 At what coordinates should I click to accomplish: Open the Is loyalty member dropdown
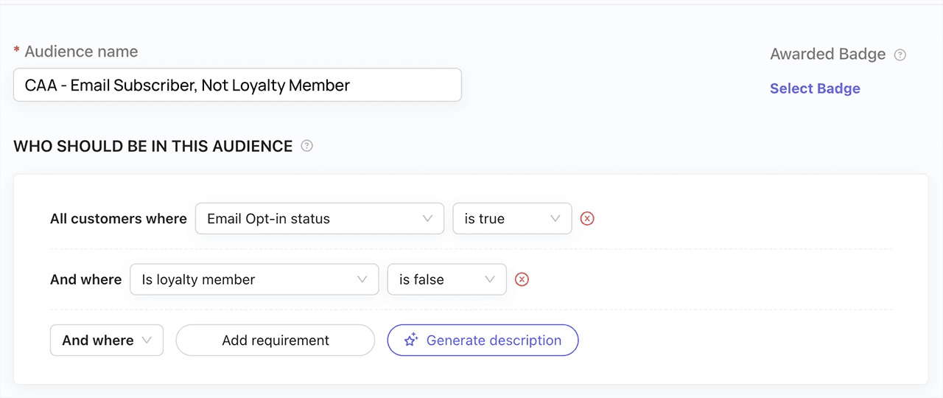point(253,280)
